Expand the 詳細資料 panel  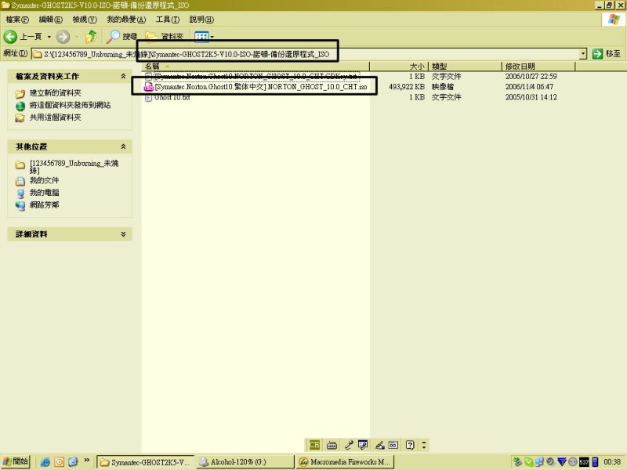tap(123, 234)
